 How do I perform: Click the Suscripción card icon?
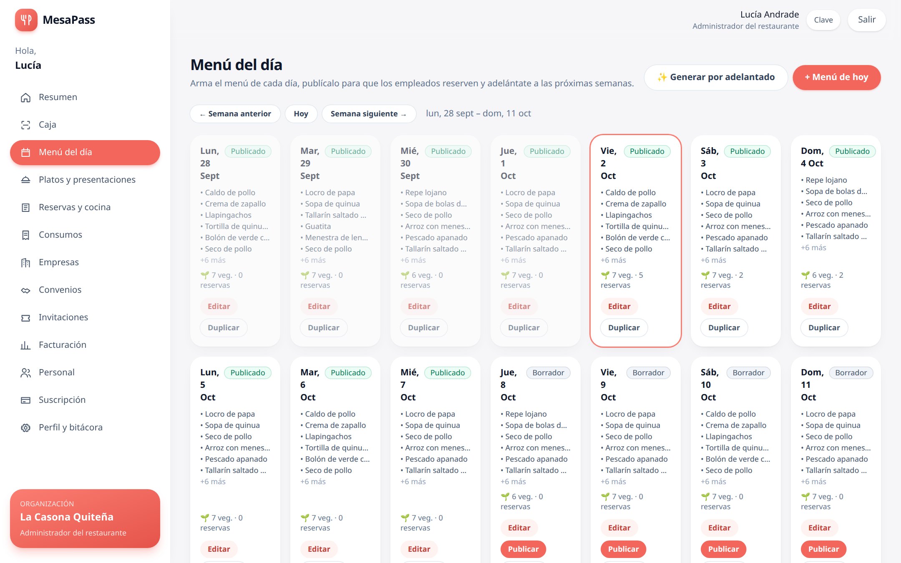pos(26,400)
